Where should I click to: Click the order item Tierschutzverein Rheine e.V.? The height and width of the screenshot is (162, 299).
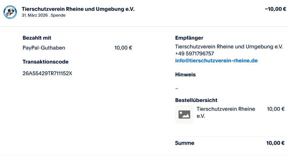click(x=226, y=112)
